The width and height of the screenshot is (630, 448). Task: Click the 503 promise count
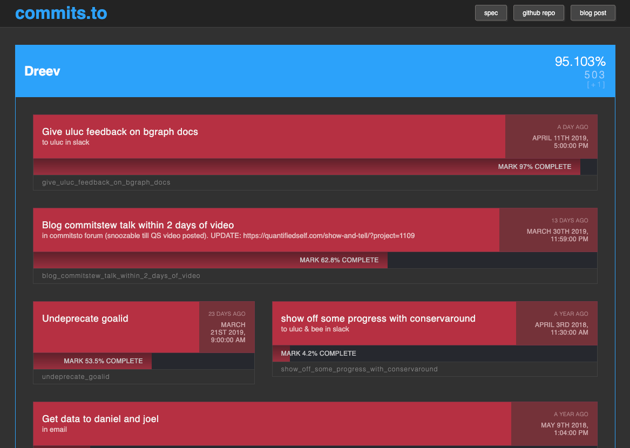coord(594,75)
